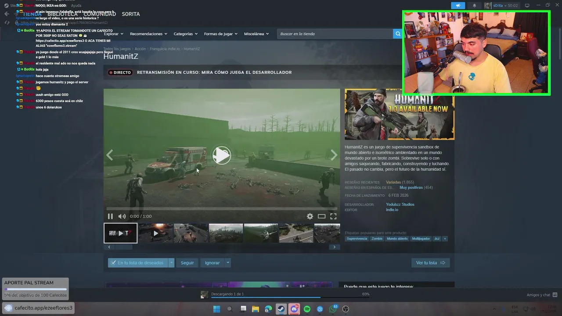Open Formas de jugar dropdown
This screenshot has width=562, height=316.
coord(220,34)
